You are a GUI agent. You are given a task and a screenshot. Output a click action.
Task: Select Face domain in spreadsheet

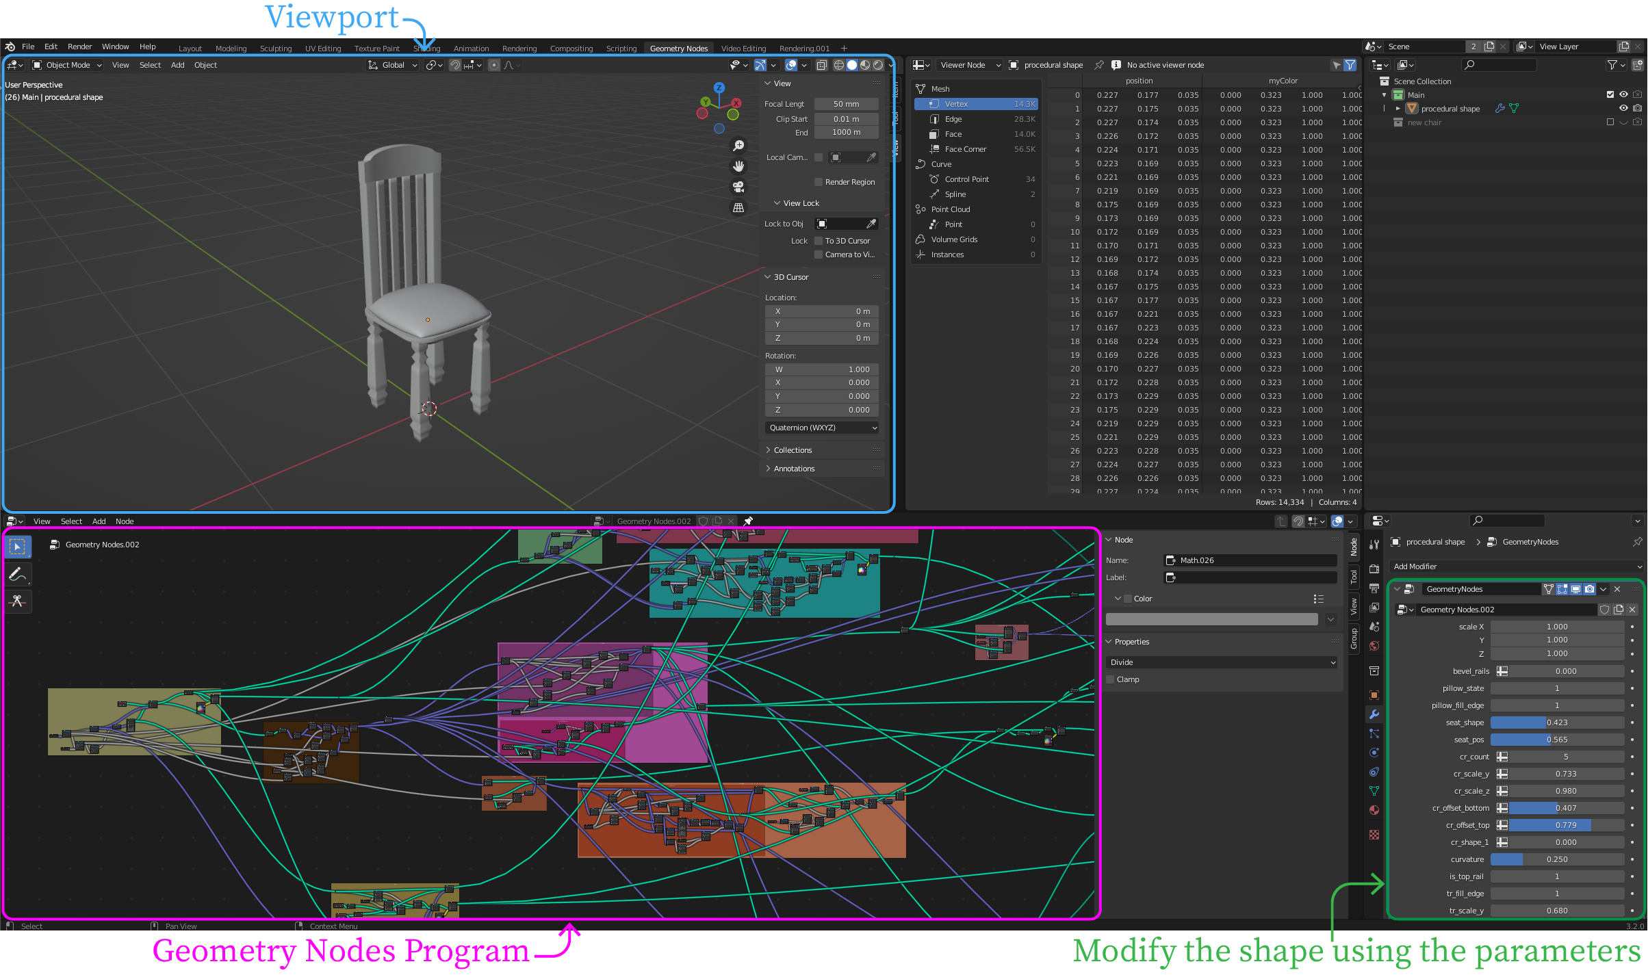click(953, 134)
